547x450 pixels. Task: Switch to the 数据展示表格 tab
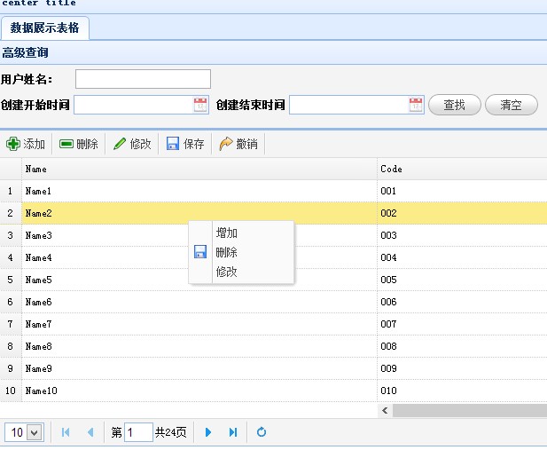[45, 28]
